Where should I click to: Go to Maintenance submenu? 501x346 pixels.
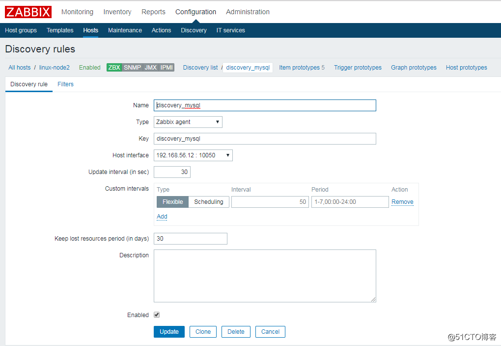125,30
